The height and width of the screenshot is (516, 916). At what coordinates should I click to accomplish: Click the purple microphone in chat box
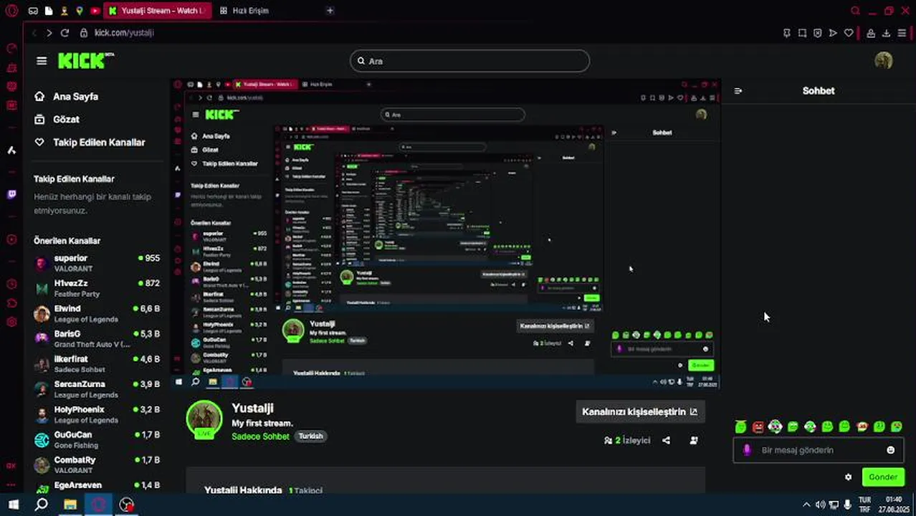[x=747, y=450]
